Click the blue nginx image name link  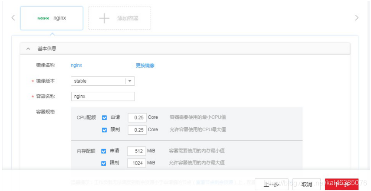76,65
